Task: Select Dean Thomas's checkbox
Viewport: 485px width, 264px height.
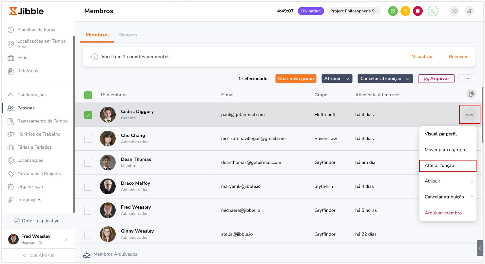Action: [88, 163]
